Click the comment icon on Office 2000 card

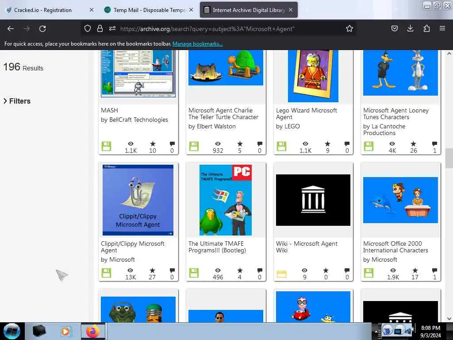(434, 270)
